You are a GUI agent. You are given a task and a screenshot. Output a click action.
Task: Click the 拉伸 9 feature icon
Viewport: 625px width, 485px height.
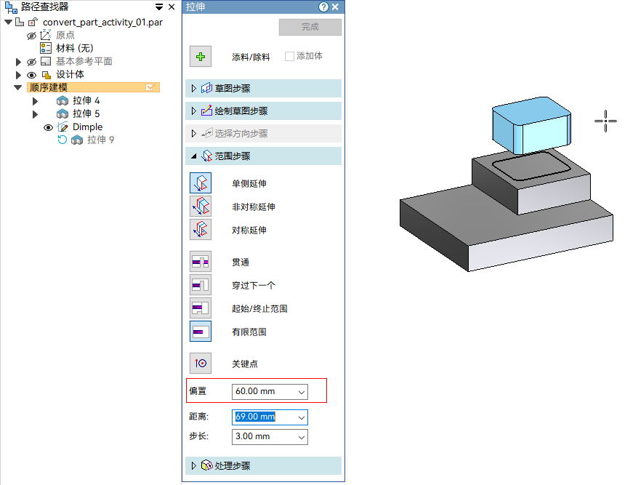point(77,140)
